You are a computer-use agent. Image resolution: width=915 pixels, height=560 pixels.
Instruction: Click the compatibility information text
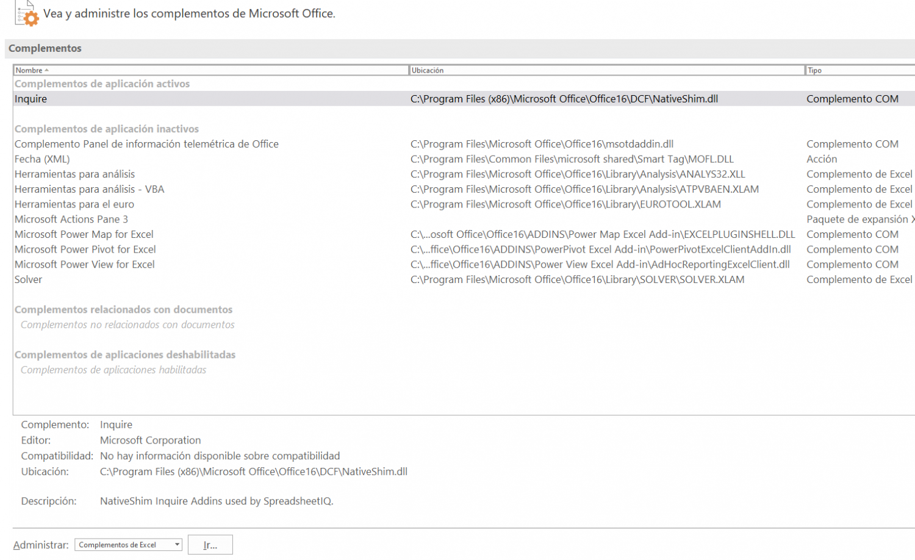(220, 456)
